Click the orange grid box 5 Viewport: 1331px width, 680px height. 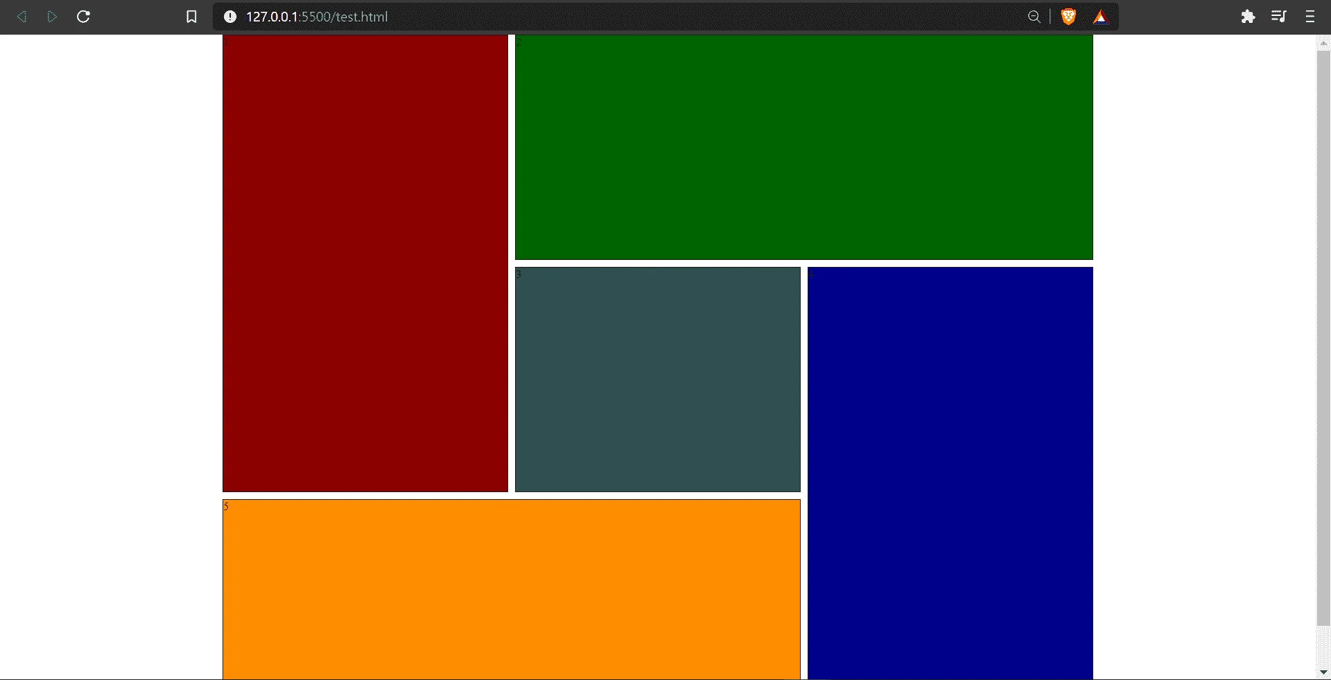[512, 589]
